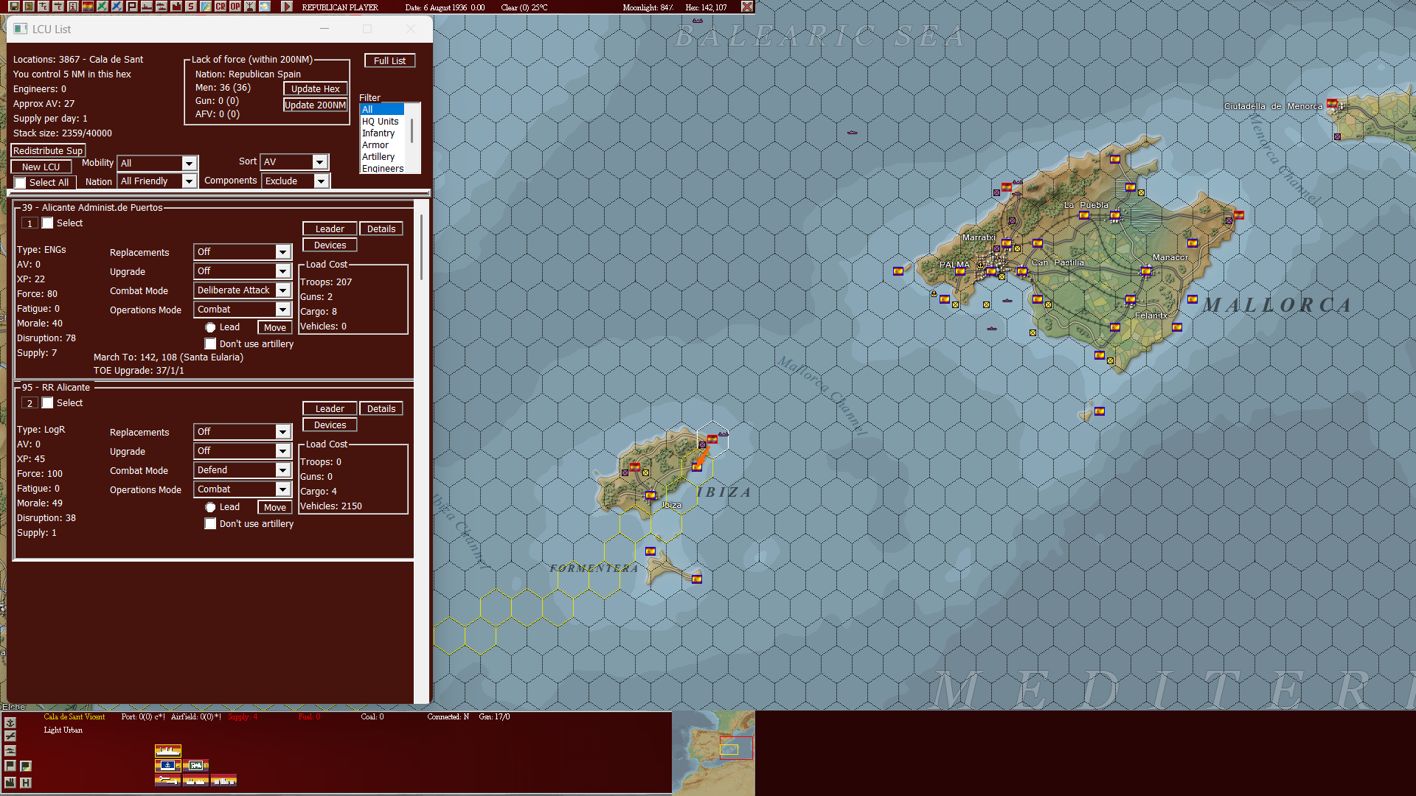1416x796 pixels.
Task: Open operations report via the OP icon
Action: click(x=234, y=7)
